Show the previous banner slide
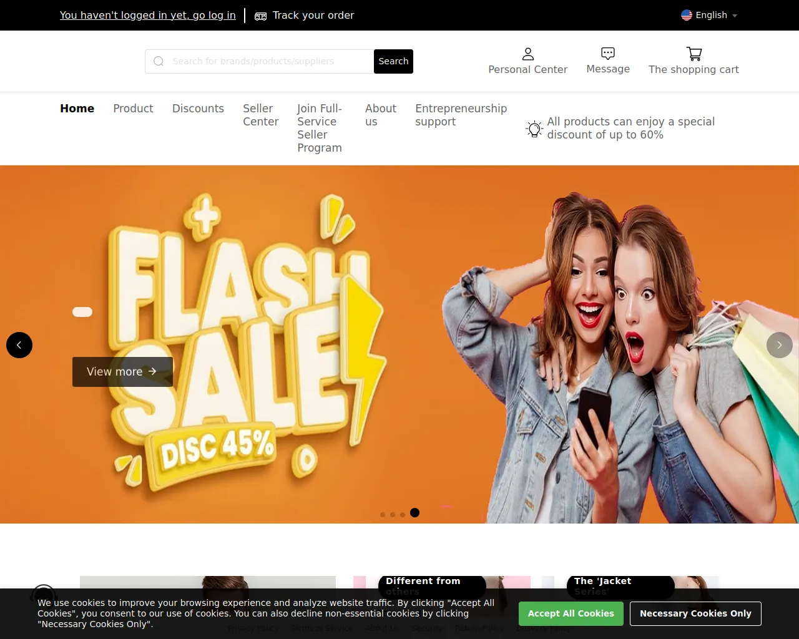The image size is (799, 639). click(x=19, y=345)
